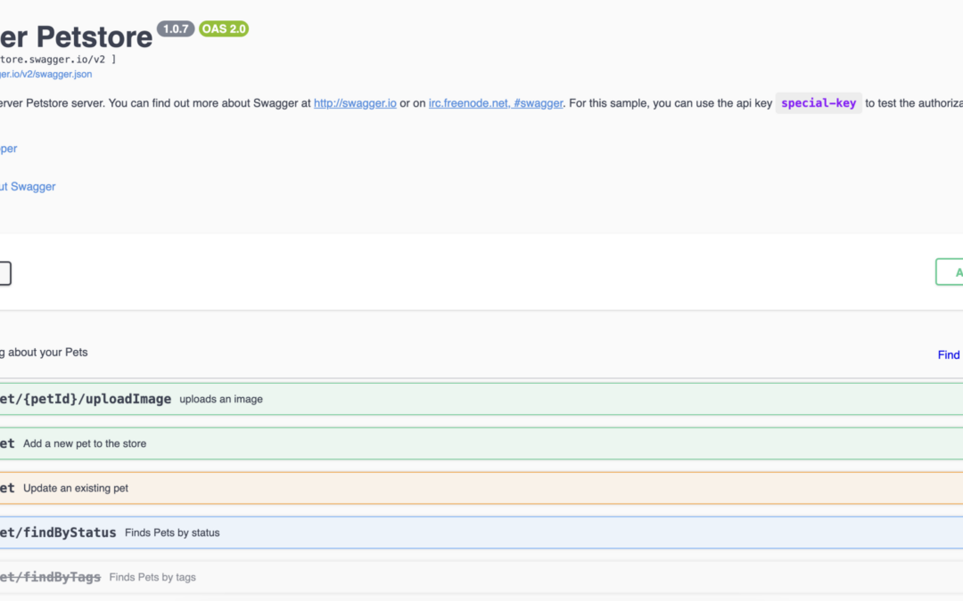Viewport: 963px width, 601px height.
Task: Click the green OAS 2.0 badge
Action: (x=224, y=29)
